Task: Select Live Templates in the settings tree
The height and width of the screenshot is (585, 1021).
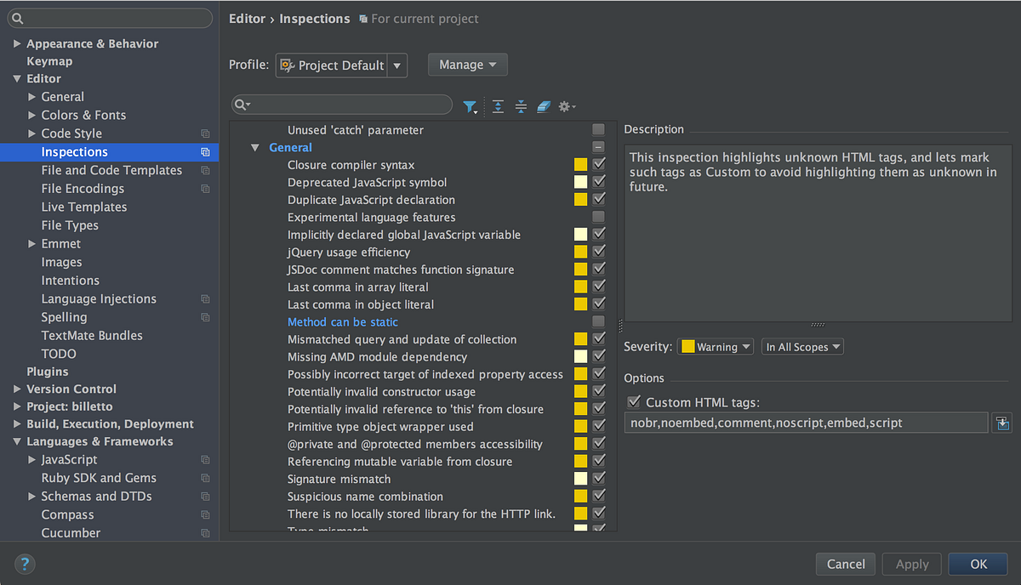Action: coord(84,207)
